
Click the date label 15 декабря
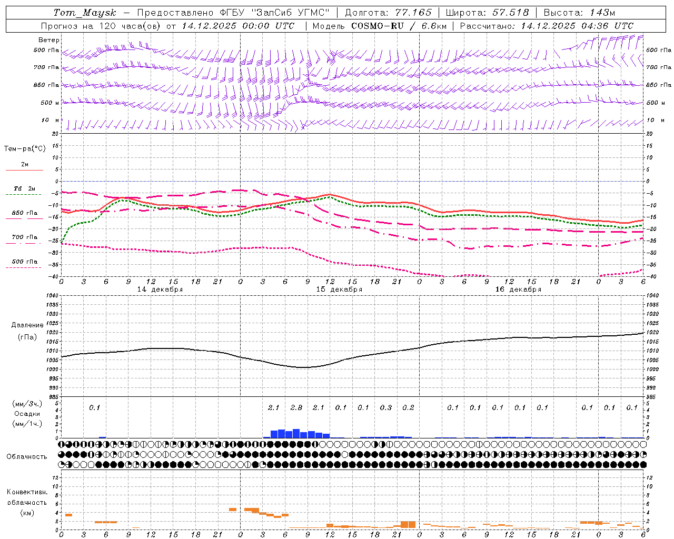coord(339,290)
